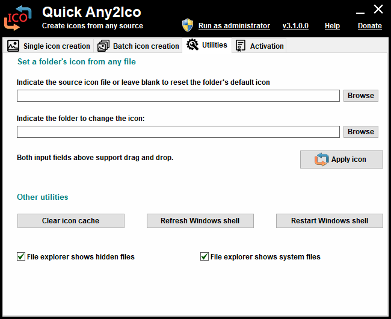Open the Help link
Screen dimensions: 391x319
pyautogui.click(x=332, y=26)
